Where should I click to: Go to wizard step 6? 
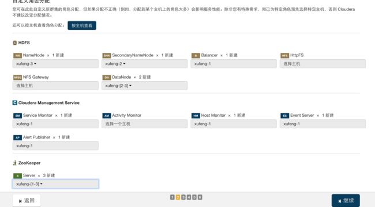200,197
